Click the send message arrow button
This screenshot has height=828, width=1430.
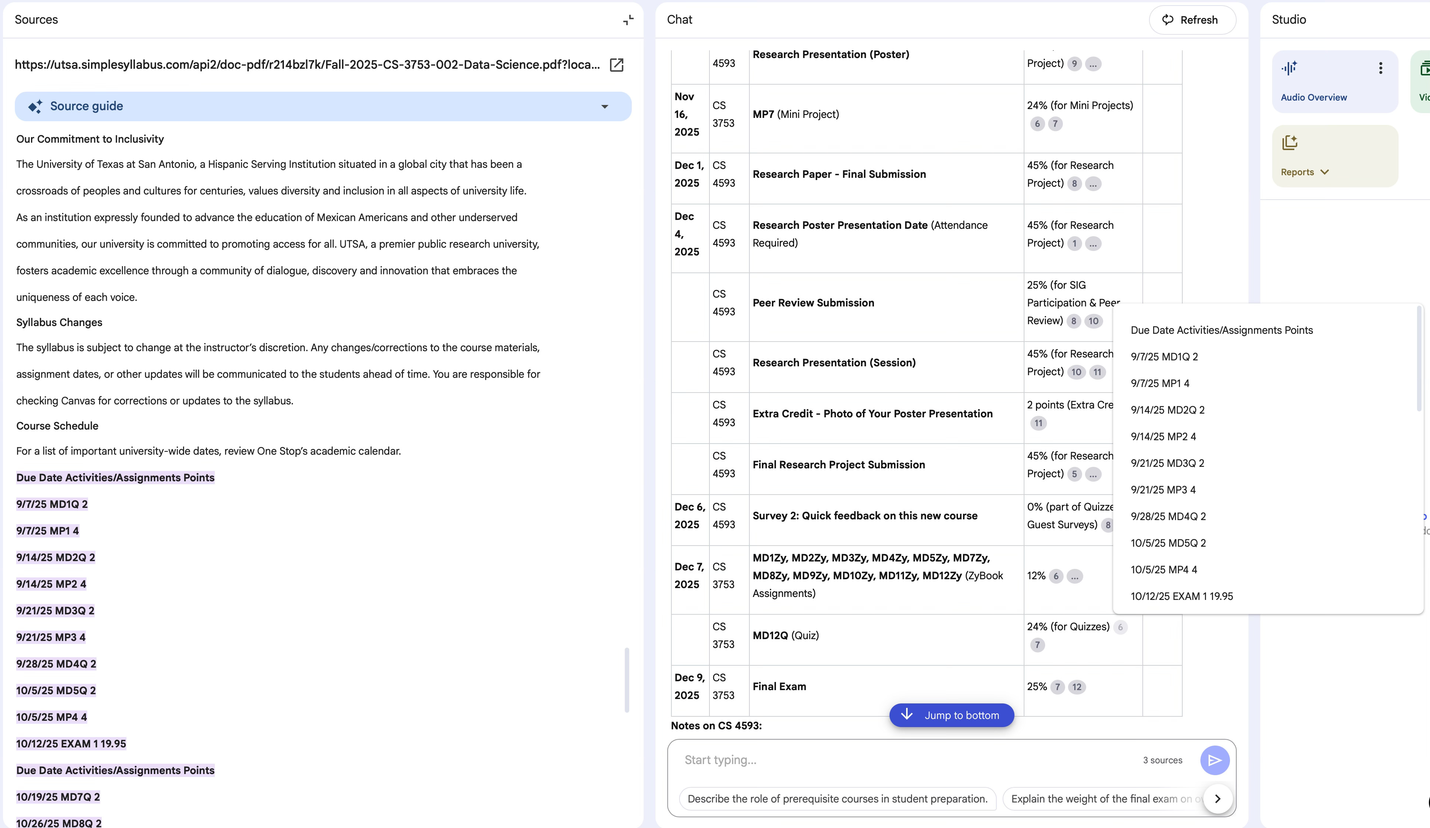[1214, 760]
